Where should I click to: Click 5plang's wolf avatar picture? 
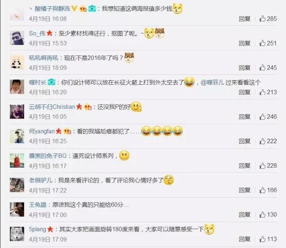click(17, 234)
